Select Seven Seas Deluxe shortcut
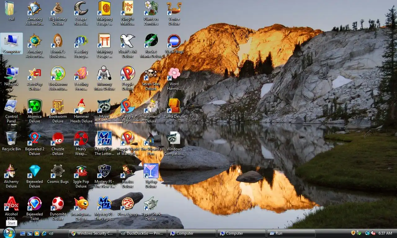The height and width of the screenshot is (238, 397). pos(151,78)
